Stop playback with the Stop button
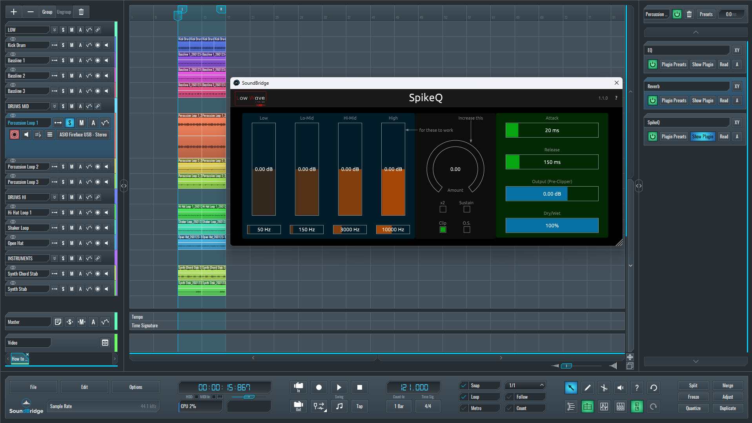Viewport: 752px width, 423px height. [359, 387]
